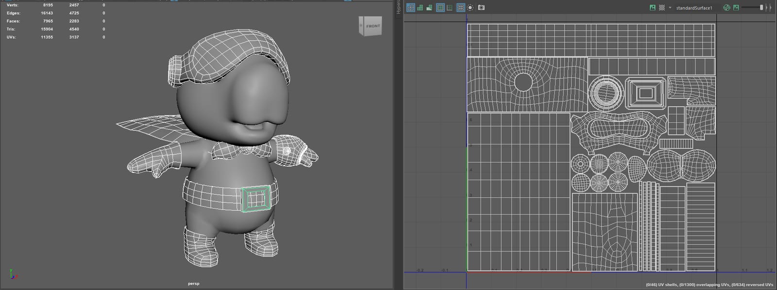Click the 2457 verts value
The height and width of the screenshot is (290, 777).
pos(74,5)
